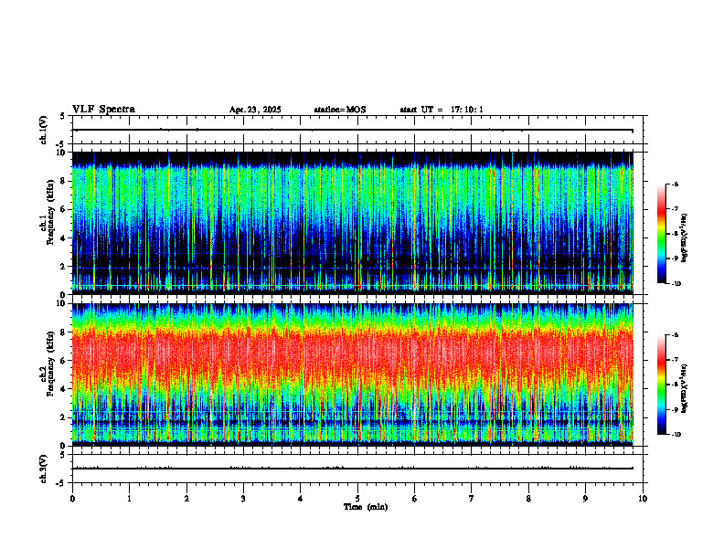The image size is (724, 559).
Task: Click the "station=MOS" header text
Action: 340,110
